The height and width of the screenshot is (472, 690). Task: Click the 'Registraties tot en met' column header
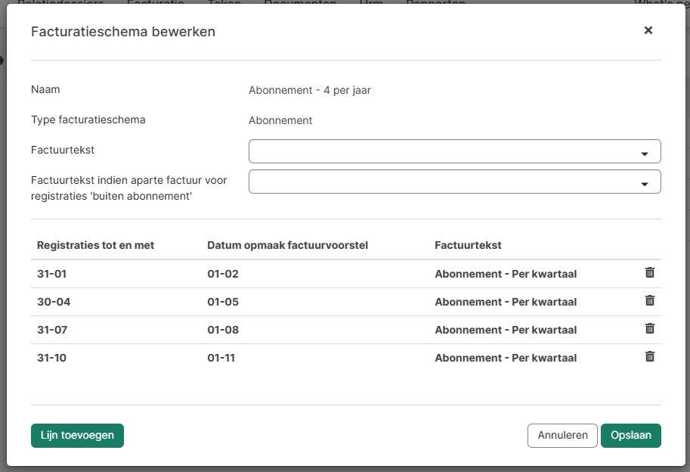[95, 245]
